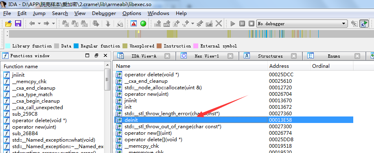This screenshot has height=153, width=374.
Task: Close the Functions window panel
Action: tap(105, 56)
